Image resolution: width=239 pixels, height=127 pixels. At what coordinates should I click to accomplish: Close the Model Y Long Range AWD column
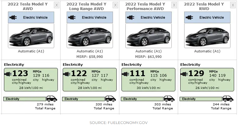[x=115, y=5]
